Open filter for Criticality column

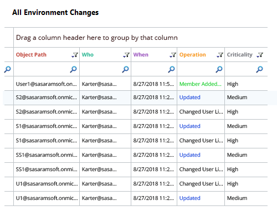(x=260, y=55)
